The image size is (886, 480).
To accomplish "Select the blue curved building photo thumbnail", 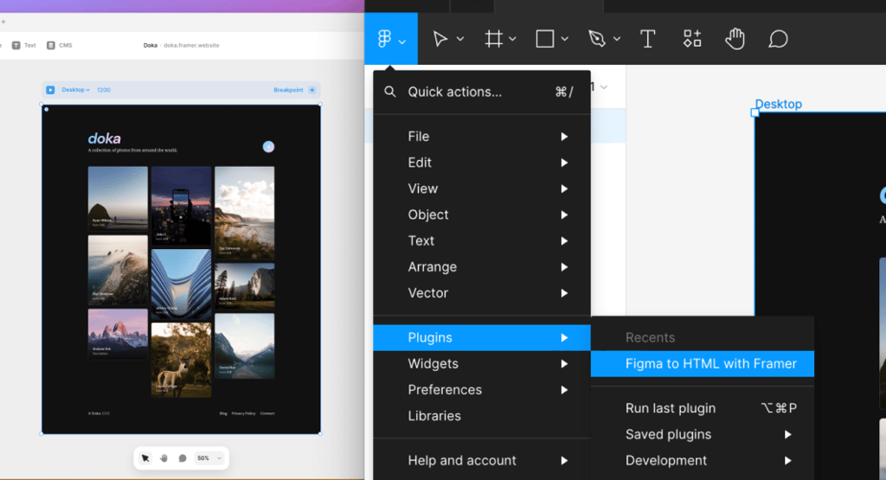I will (x=181, y=284).
